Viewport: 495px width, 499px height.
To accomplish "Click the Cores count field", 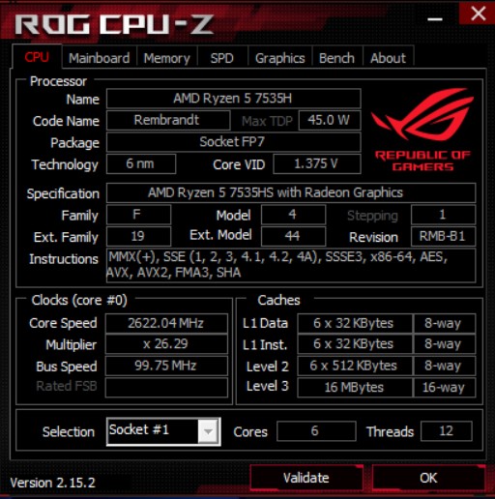I will tap(316, 431).
